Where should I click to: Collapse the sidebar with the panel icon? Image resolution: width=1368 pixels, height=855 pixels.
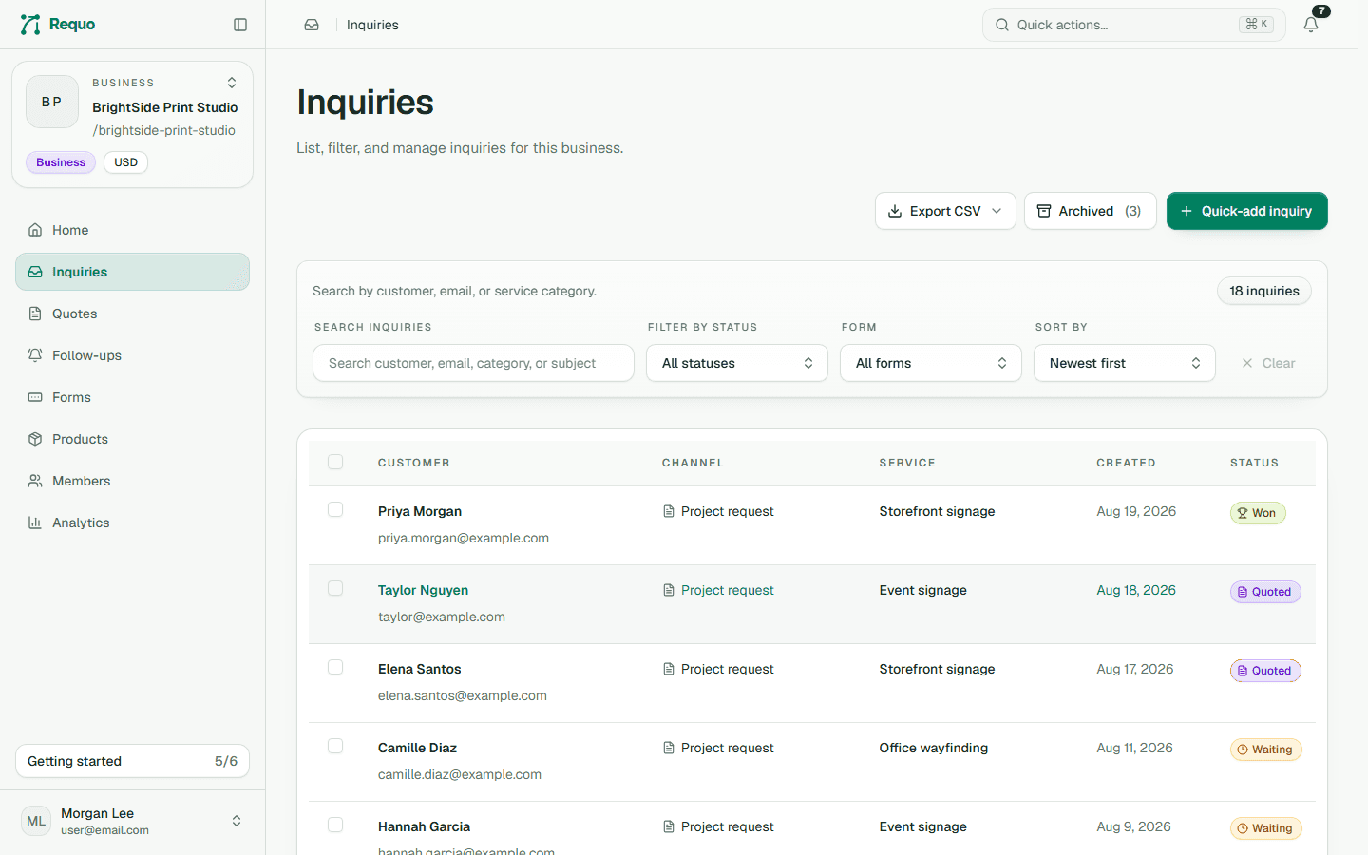coord(240,25)
